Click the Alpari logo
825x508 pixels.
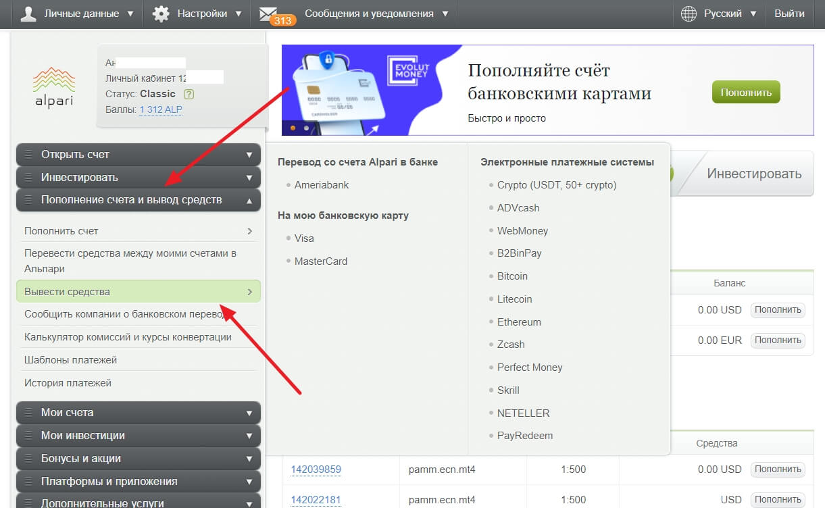[53, 87]
